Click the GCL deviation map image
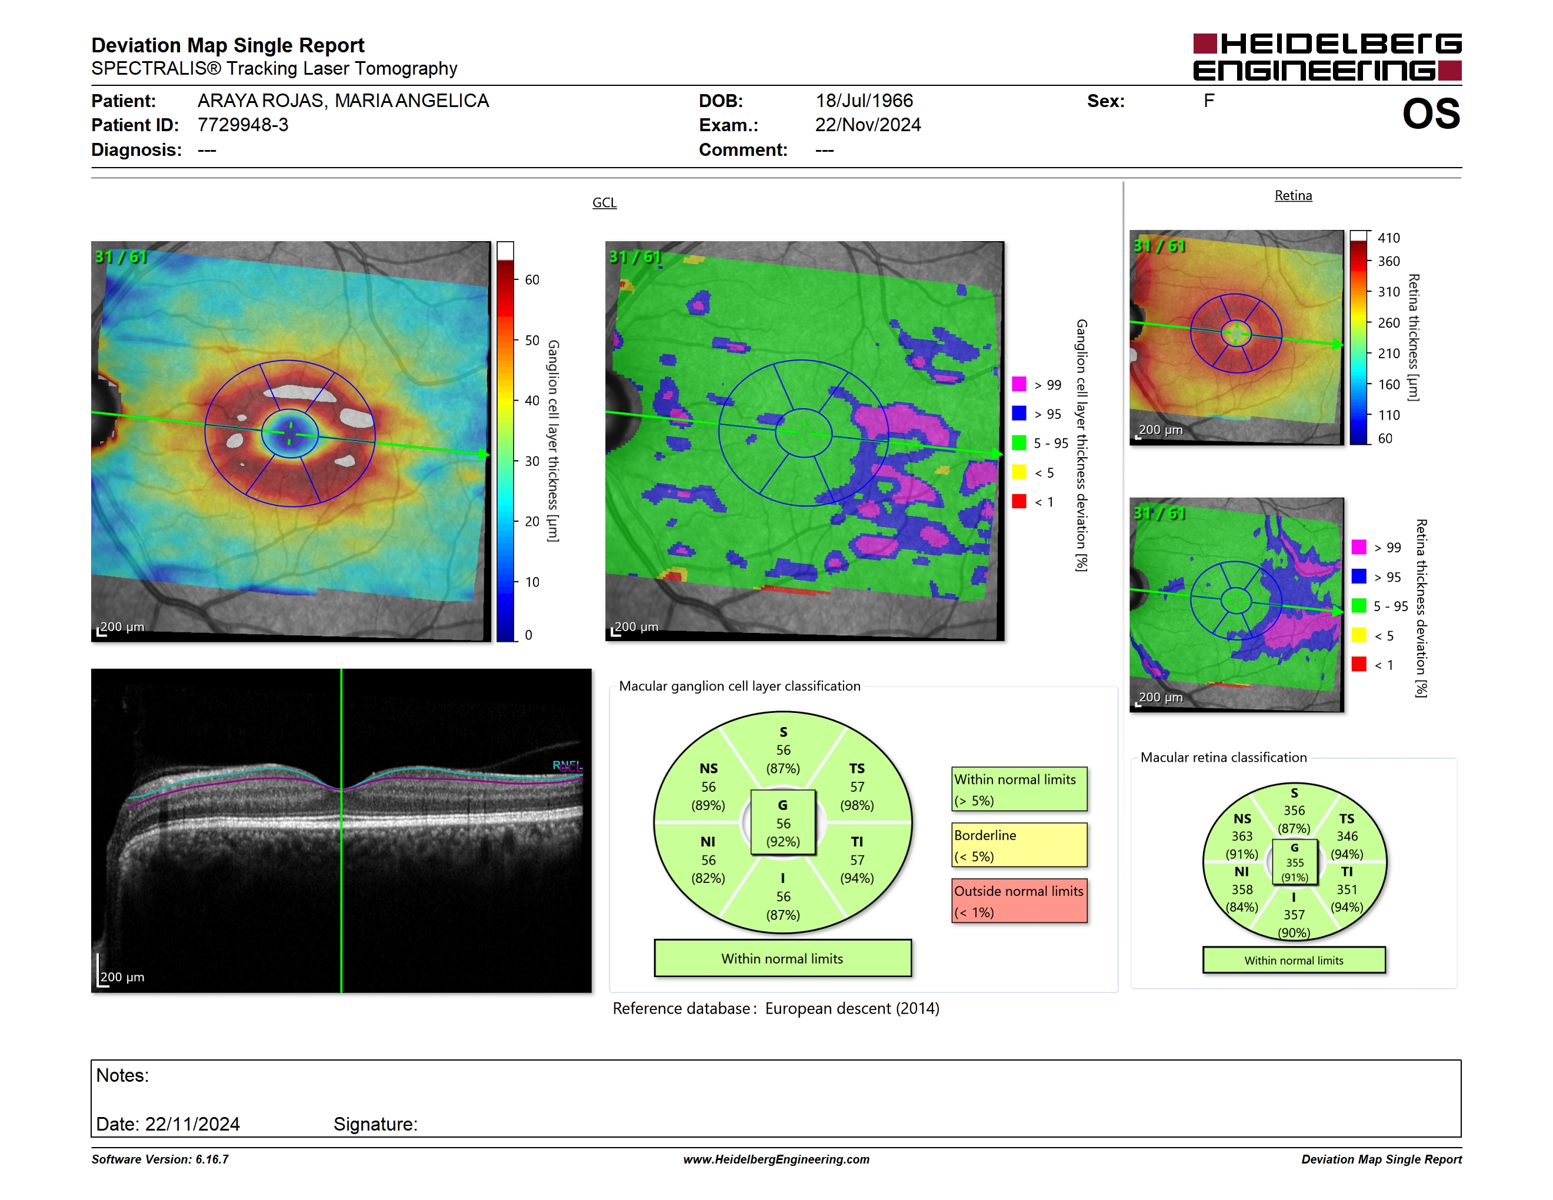This screenshot has width=1553, height=1200. click(x=804, y=441)
